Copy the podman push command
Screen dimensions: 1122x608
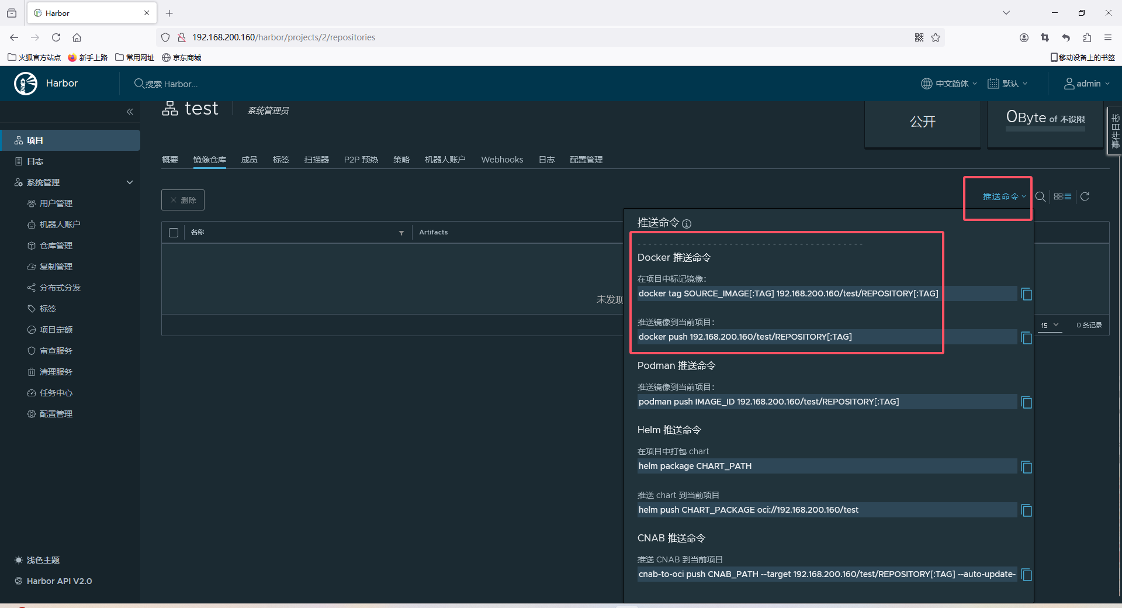pos(1026,402)
